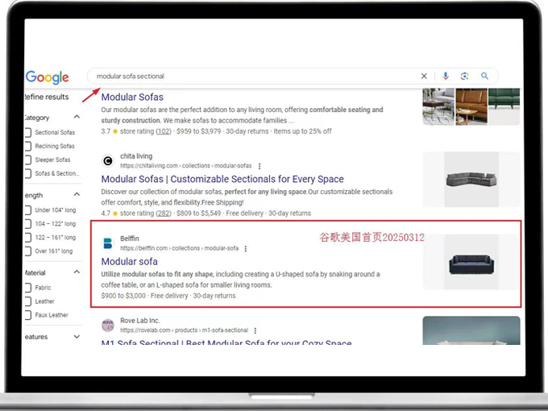Clear the search box with the X icon
548x411 pixels.
424,77
